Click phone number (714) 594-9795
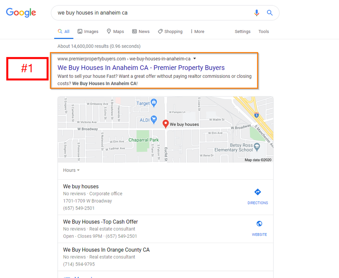Image resolution: width=339 pixels, height=278 pixels. (79, 264)
